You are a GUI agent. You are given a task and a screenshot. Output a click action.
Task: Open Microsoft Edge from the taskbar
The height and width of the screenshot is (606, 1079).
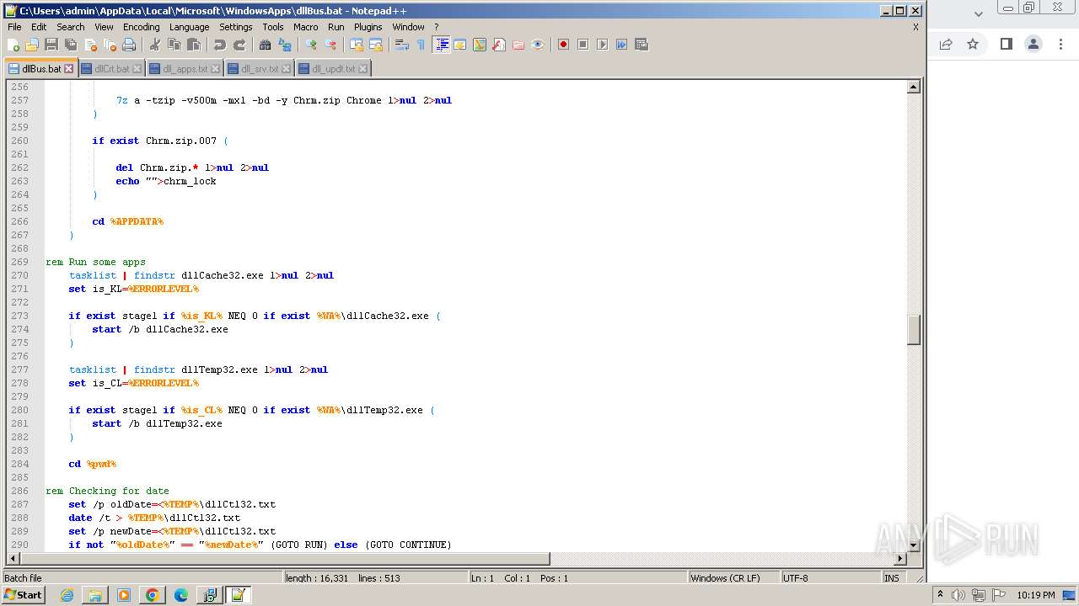(180, 595)
